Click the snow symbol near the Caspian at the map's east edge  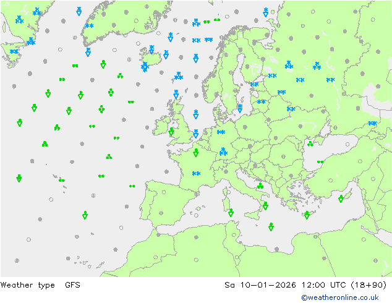pyautogui.click(x=372, y=123)
